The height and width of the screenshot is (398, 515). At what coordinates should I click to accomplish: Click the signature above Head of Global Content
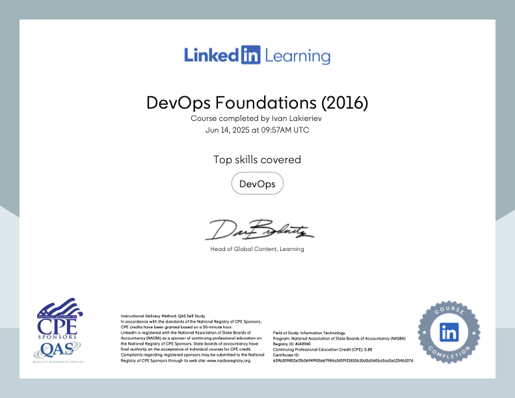click(259, 230)
